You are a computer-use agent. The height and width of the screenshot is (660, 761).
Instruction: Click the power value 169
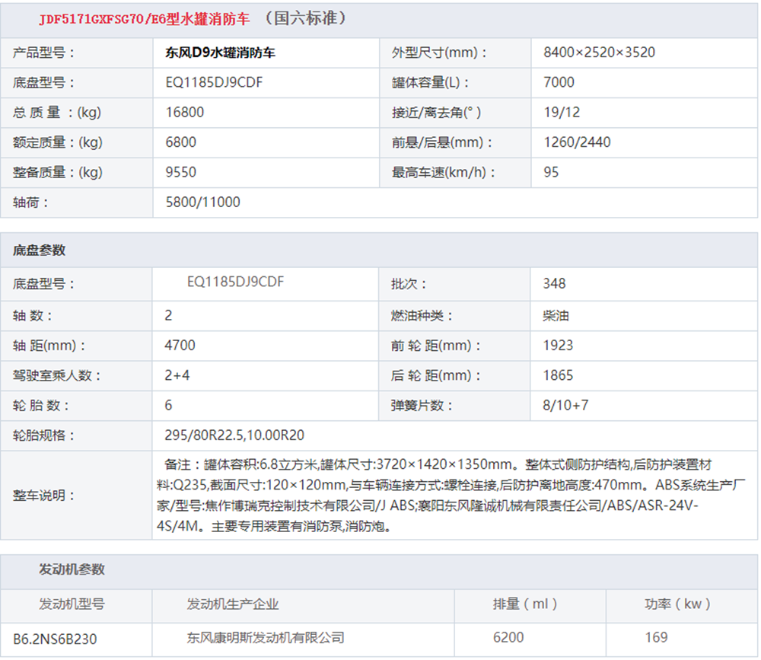[x=656, y=638]
